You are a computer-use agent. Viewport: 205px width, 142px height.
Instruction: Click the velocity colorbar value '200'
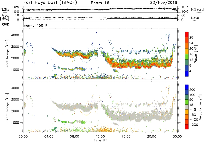click(x=192, y=90)
